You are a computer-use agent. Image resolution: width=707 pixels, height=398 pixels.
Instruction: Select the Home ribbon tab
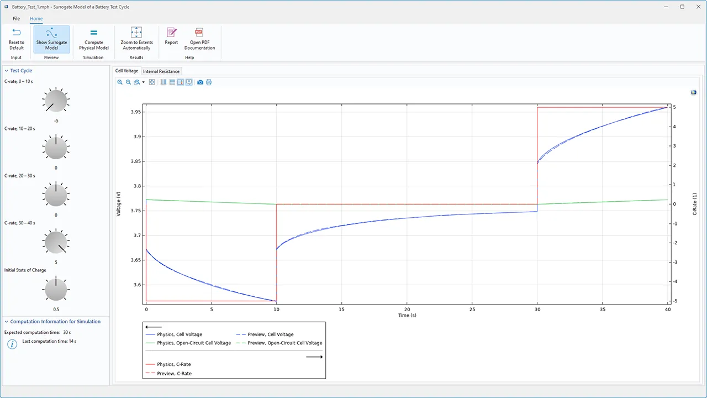click(x=36, y=19)
